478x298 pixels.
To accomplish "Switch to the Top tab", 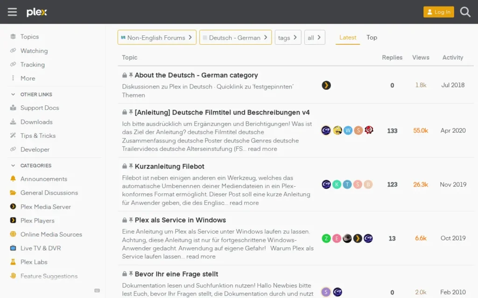I will coord(372,37).
